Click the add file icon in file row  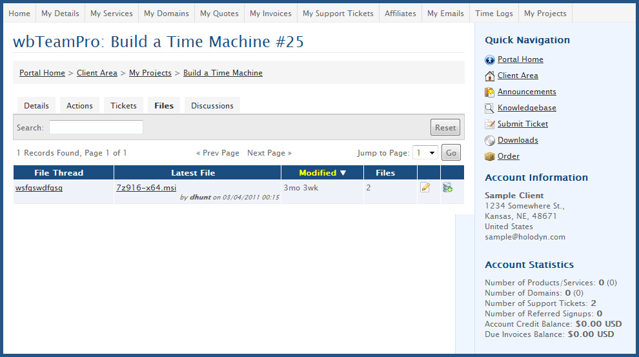(447, 188)
